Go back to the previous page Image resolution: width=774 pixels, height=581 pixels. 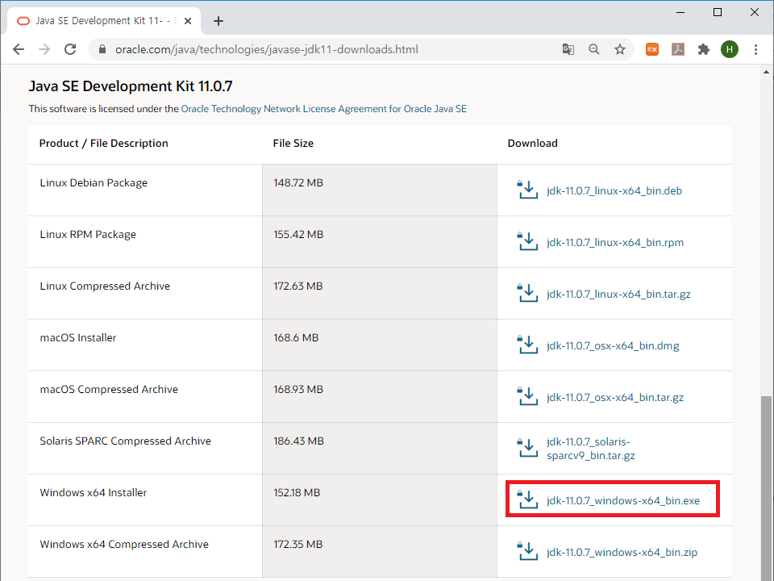click(x=19, y=49)
